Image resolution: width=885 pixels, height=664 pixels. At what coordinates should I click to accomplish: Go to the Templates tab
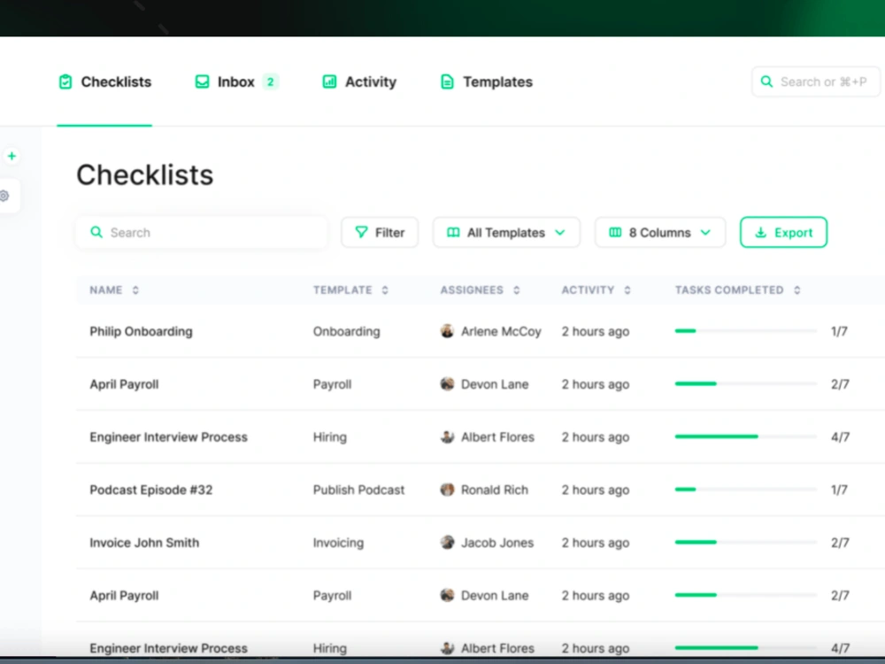[x=486, y=81]
